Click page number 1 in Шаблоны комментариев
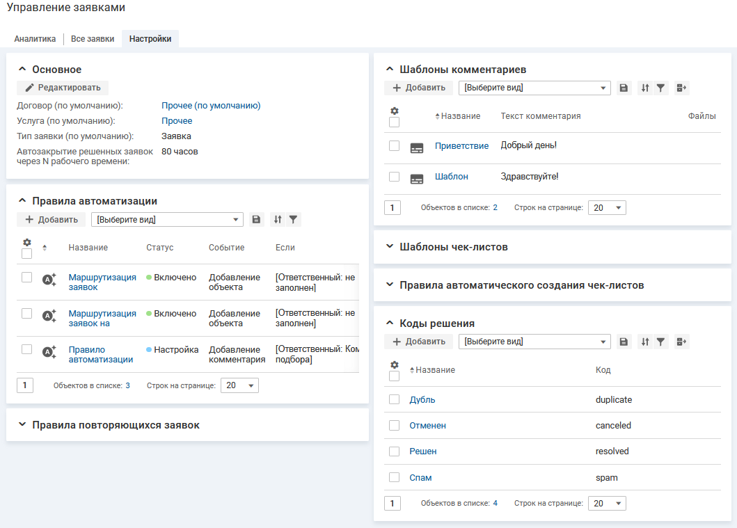 pyautogui.click(x=392, y=207)
